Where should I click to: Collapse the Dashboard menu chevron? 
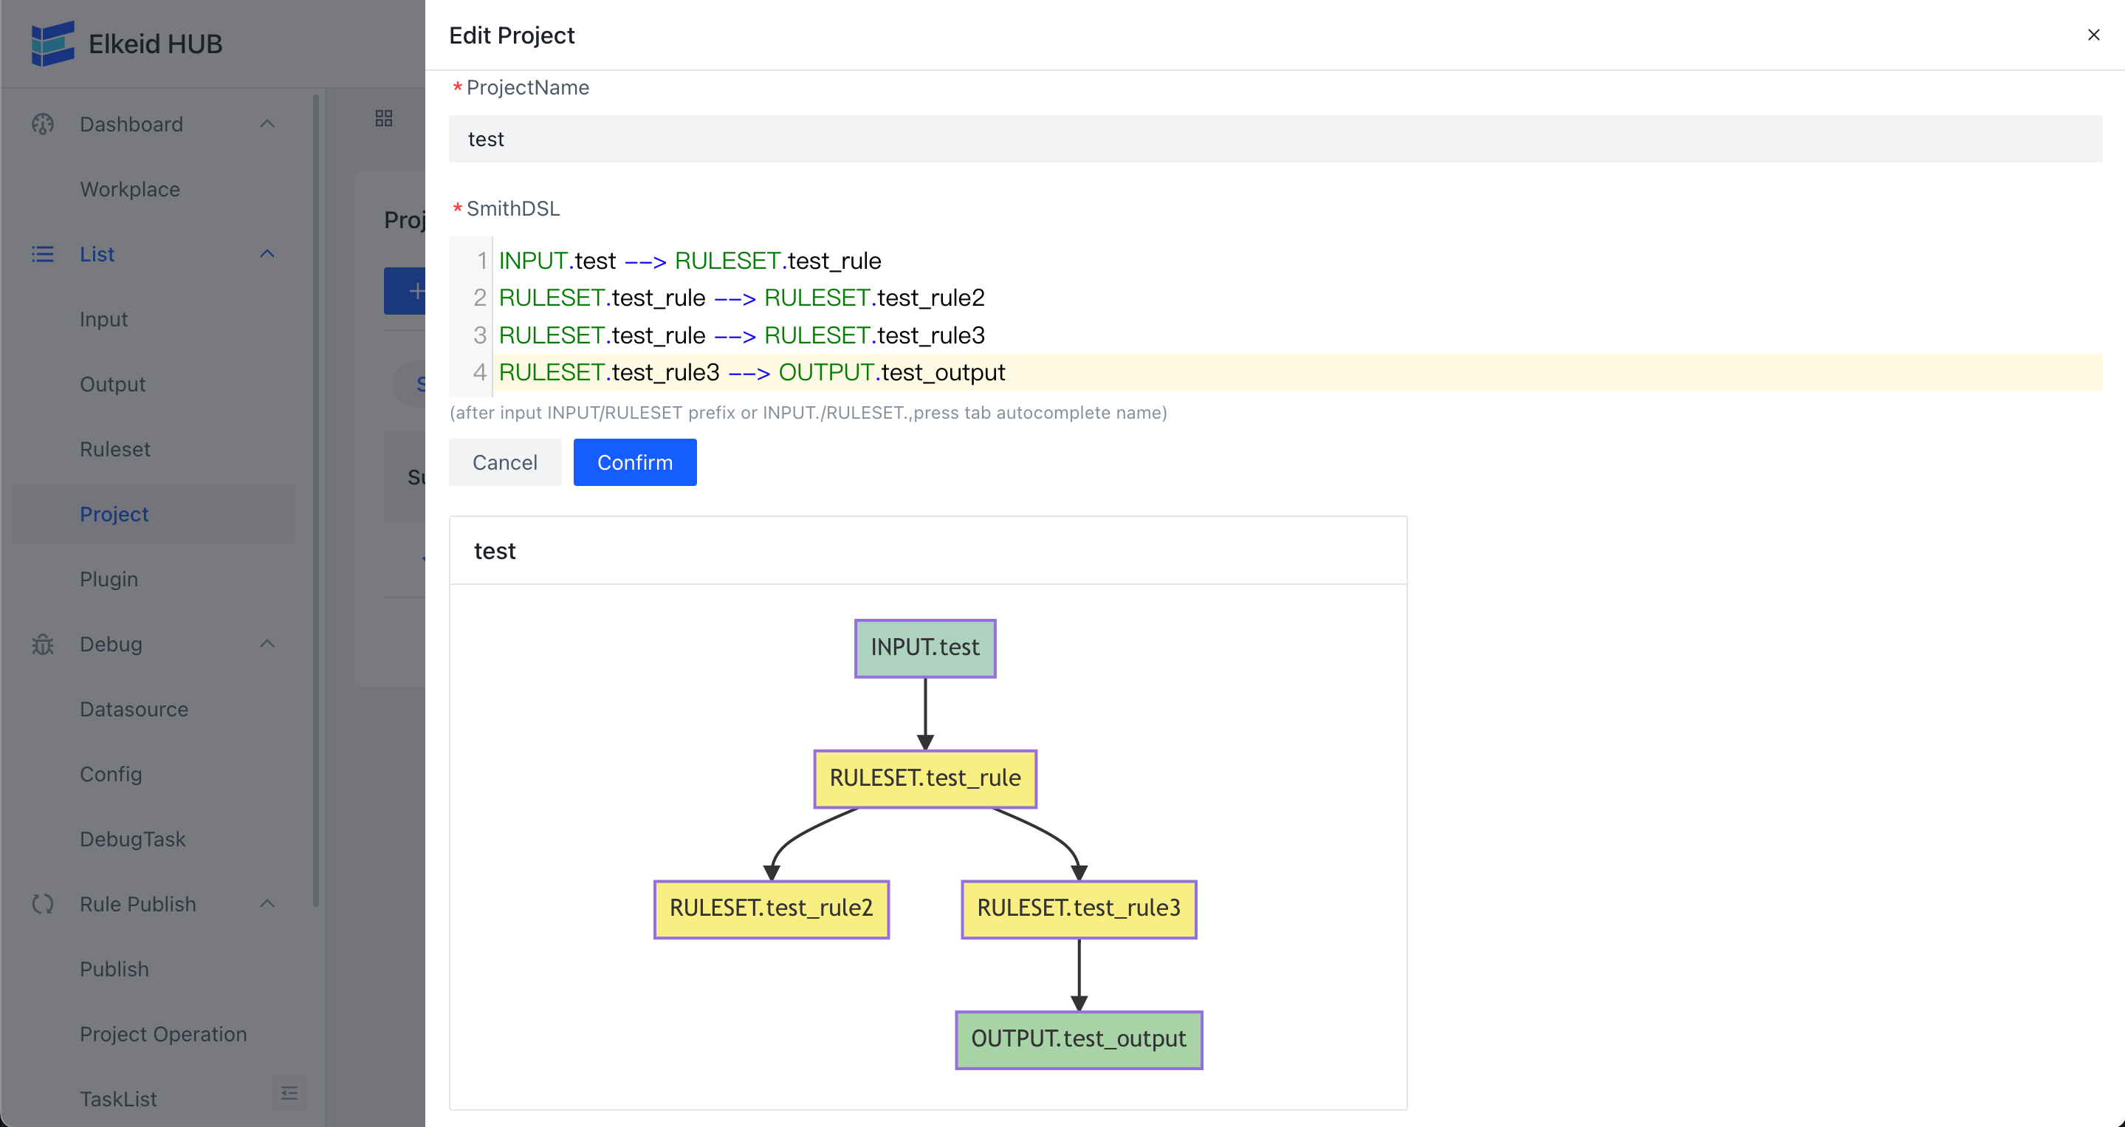click(267, 124)
